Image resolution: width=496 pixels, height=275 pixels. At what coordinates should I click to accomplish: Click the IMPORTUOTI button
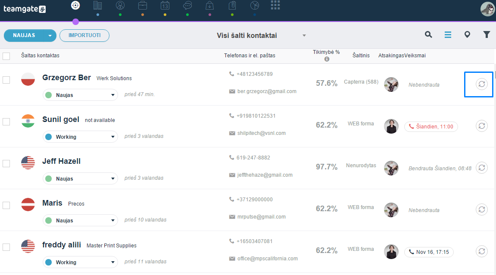84,35
